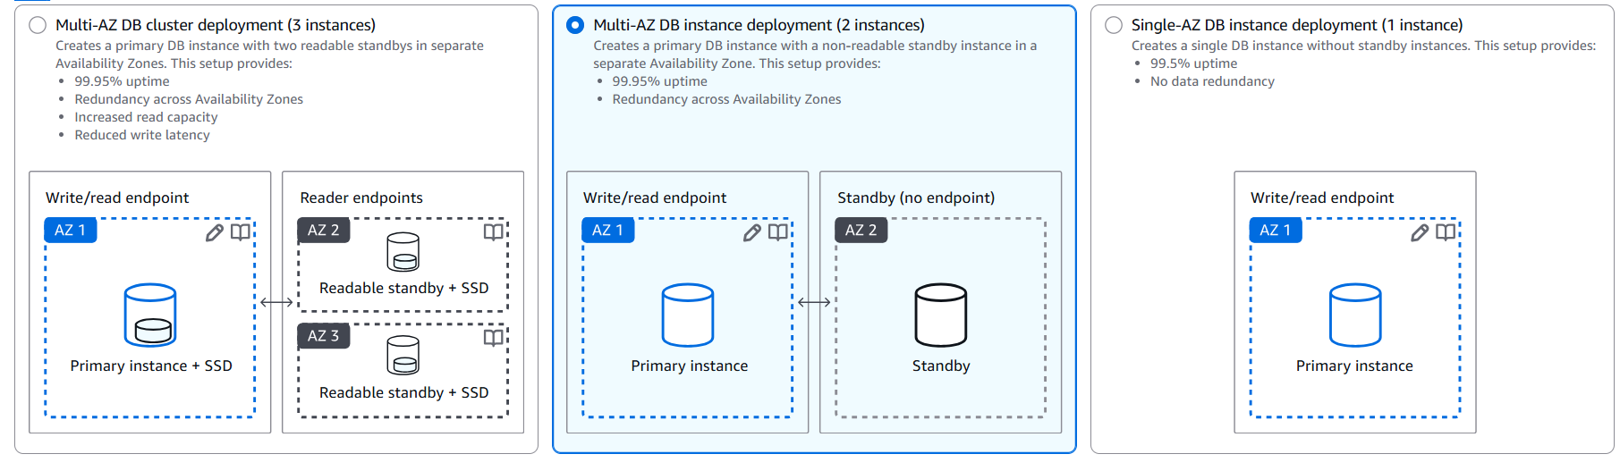This screenshot has width=1620, height=471.
Task: Click Primary instance cylinder in Single-AZ diagram
Action: [x=1355, y=315]
